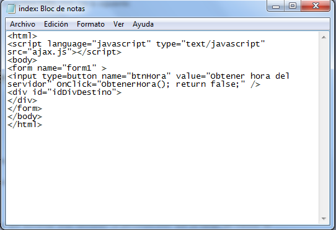Image resolution: width=336 pixels, height=230 pixels.
Task: Open the Edición menu
Action: [x=56, y=24]
